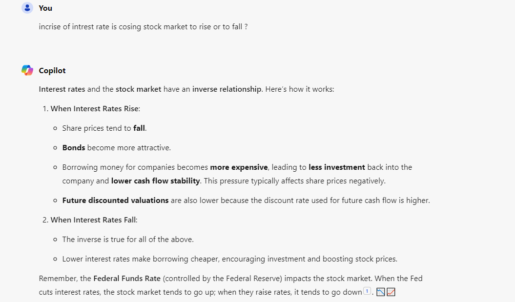Click the bold word "fall" in first bullet
The image size is (515, 302).
[x=139, y=128]
